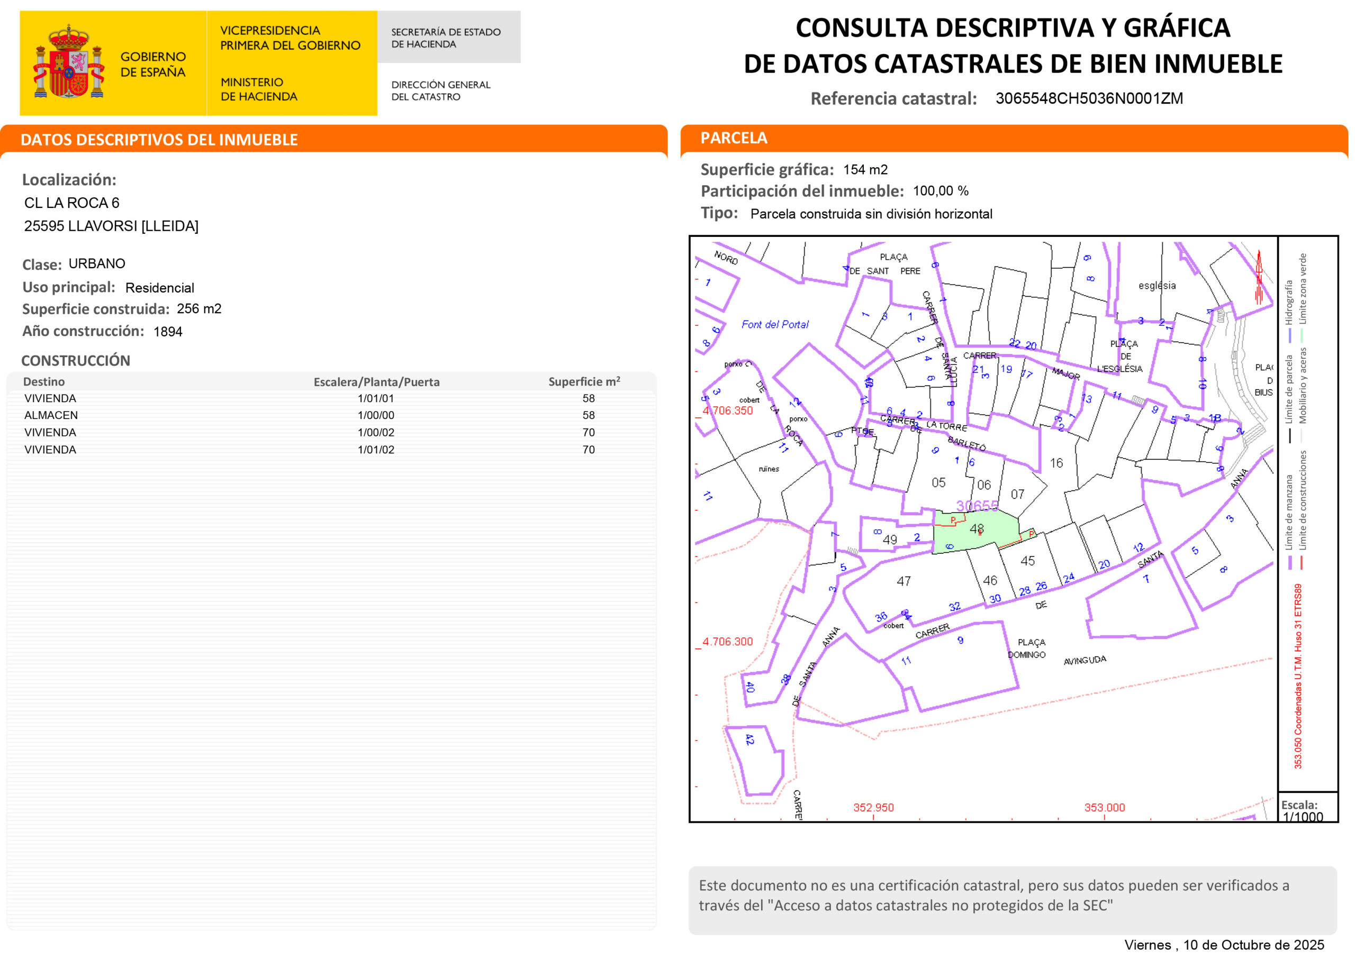This screenshot has width=1355, height=968.
Task: Click the green 'Límite zona verde' legend line
Action: point(1302,335)
